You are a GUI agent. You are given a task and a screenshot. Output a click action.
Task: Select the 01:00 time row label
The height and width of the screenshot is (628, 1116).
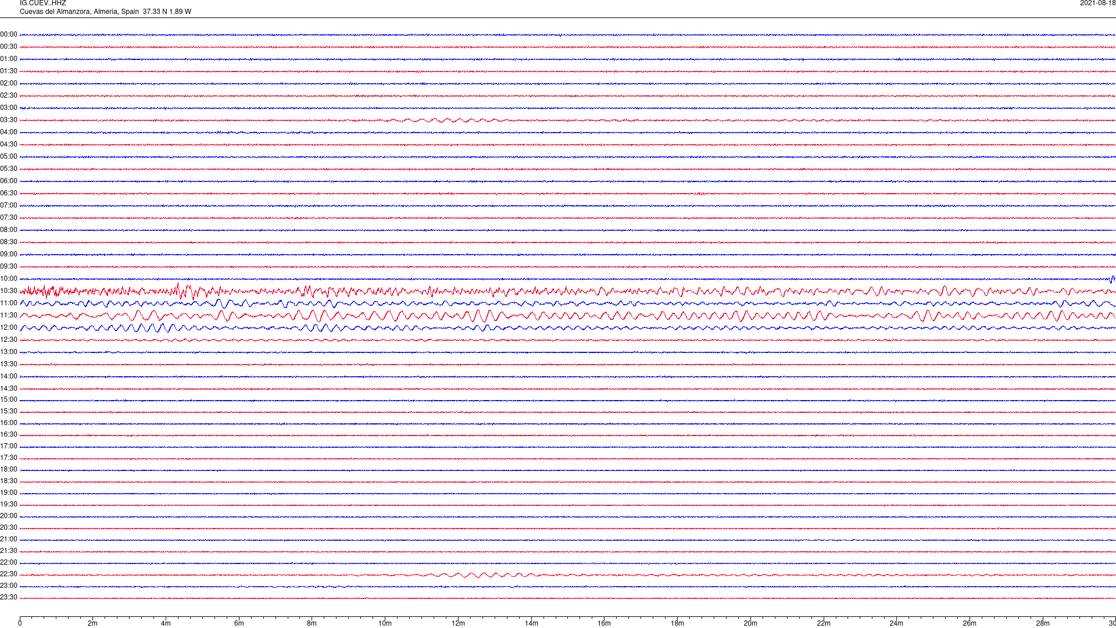[x=9, y=59]
